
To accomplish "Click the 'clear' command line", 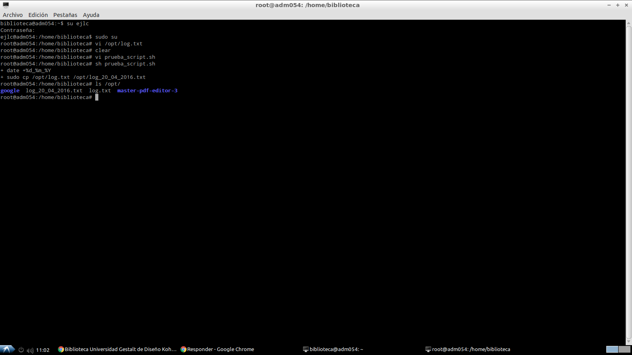I will [x=56, y=50].
